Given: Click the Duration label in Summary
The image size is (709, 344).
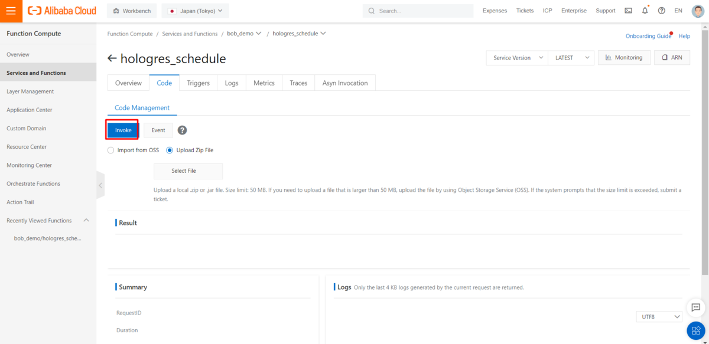Looking at the screenshot, I should pos(127,330).
